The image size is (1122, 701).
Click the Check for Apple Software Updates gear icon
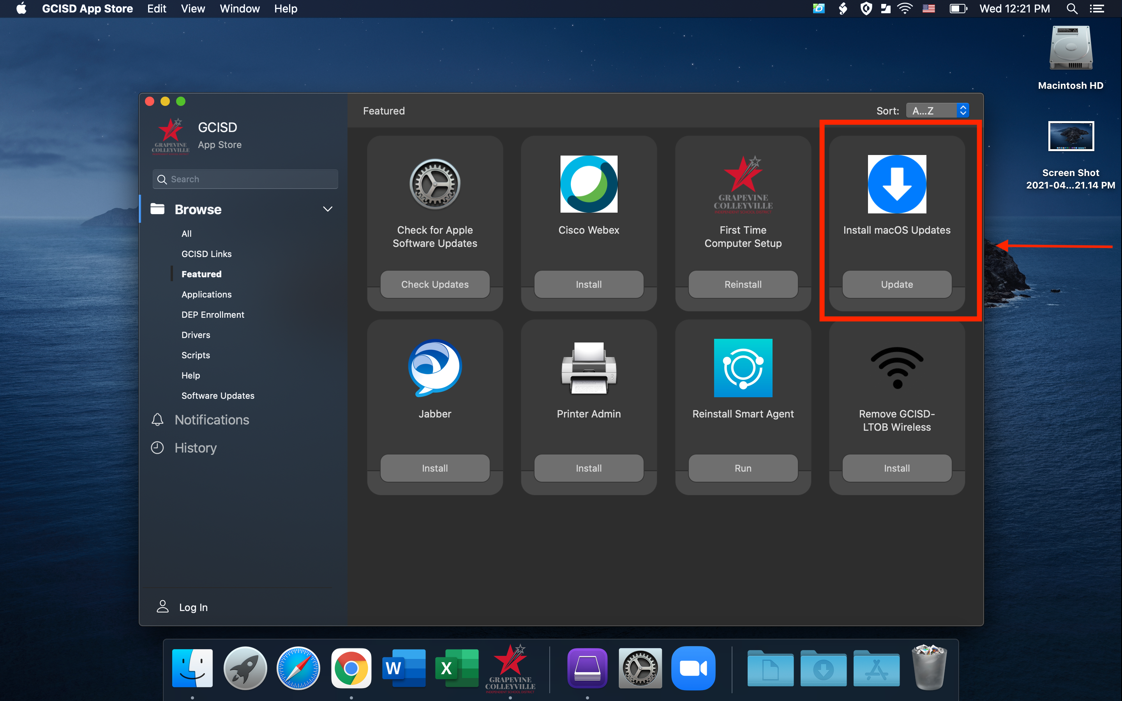pos(435,184)
